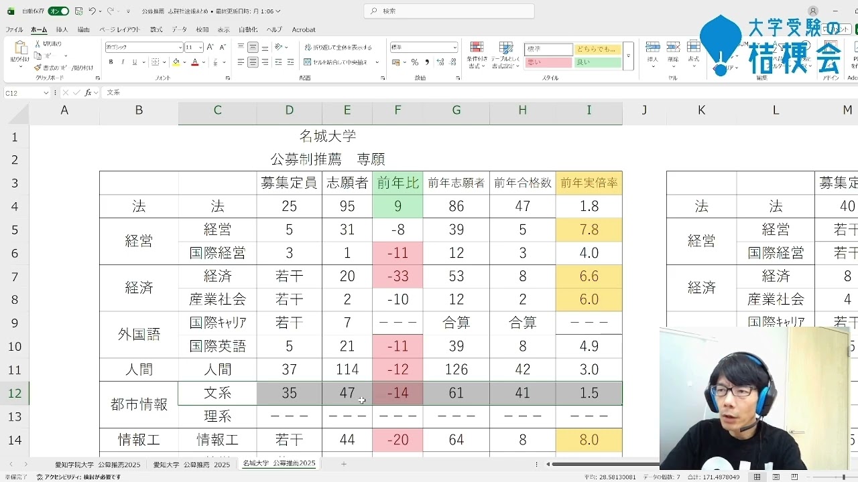Apply the red font color
Screen dimensions: 858x482
195,62
